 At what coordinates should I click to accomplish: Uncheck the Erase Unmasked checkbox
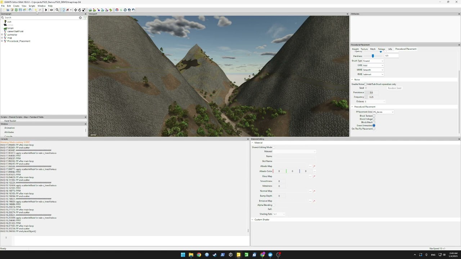374,126
